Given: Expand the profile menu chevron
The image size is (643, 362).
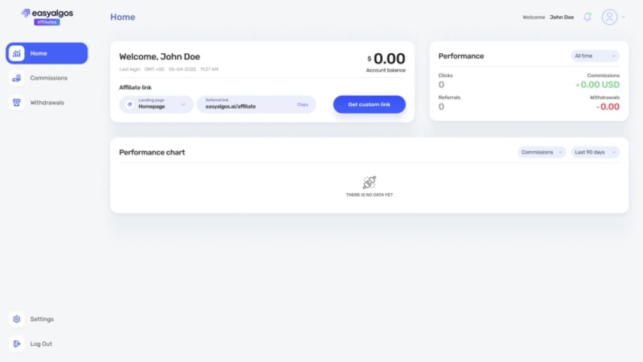Looking at the screenshot, I should 624,17.
